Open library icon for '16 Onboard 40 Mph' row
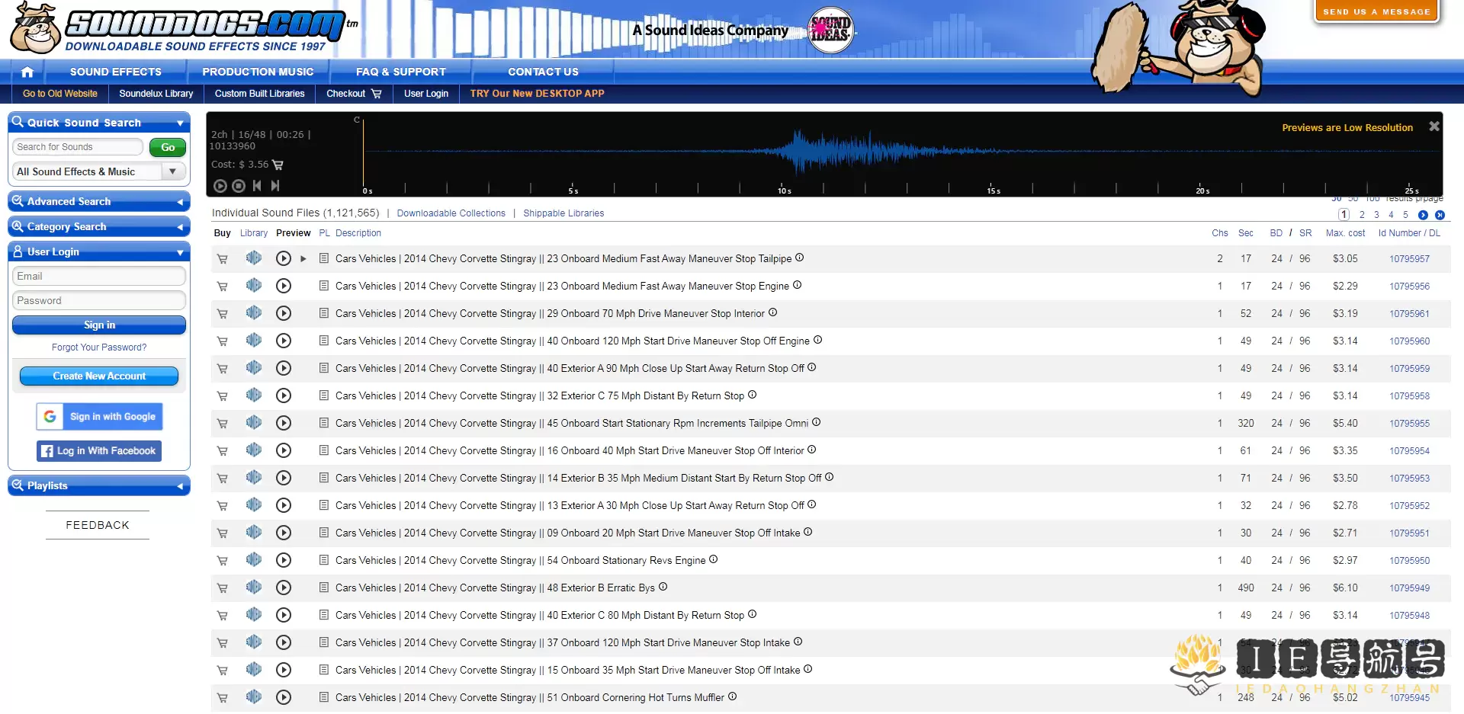 tap(254, 450)
